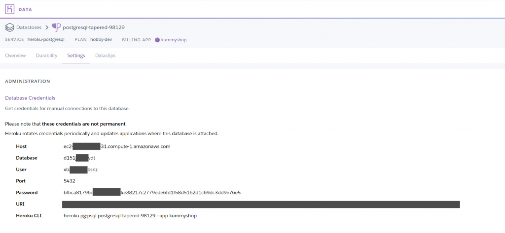Click the SERVICE label
This screenshot has height=233, width=505.
(14, 39)
